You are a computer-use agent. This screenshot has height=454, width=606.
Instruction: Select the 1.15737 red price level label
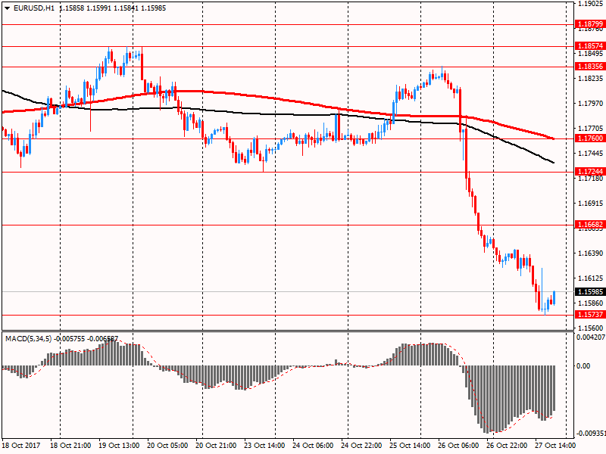click(590, 314)
